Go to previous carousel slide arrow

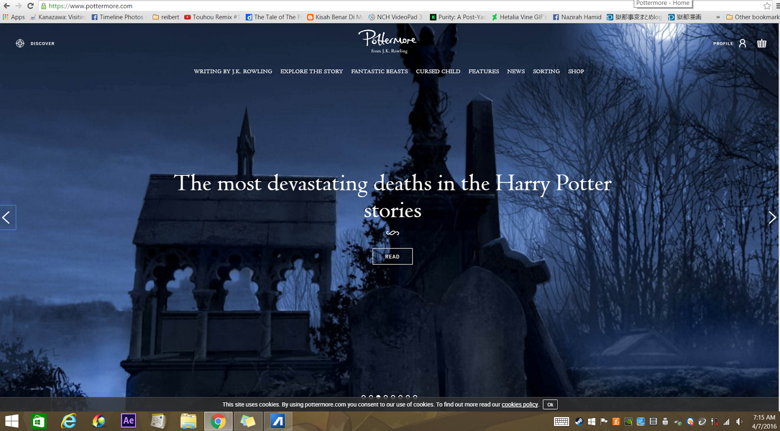click(7, 217)
